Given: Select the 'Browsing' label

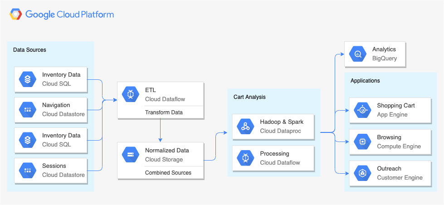Looking at the screenshot, I should tap(389, 137).
